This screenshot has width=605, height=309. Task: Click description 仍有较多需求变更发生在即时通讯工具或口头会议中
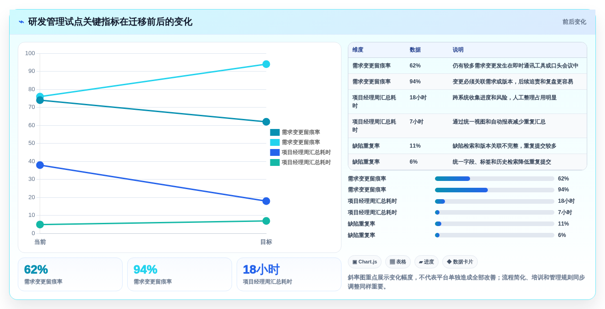516,66
